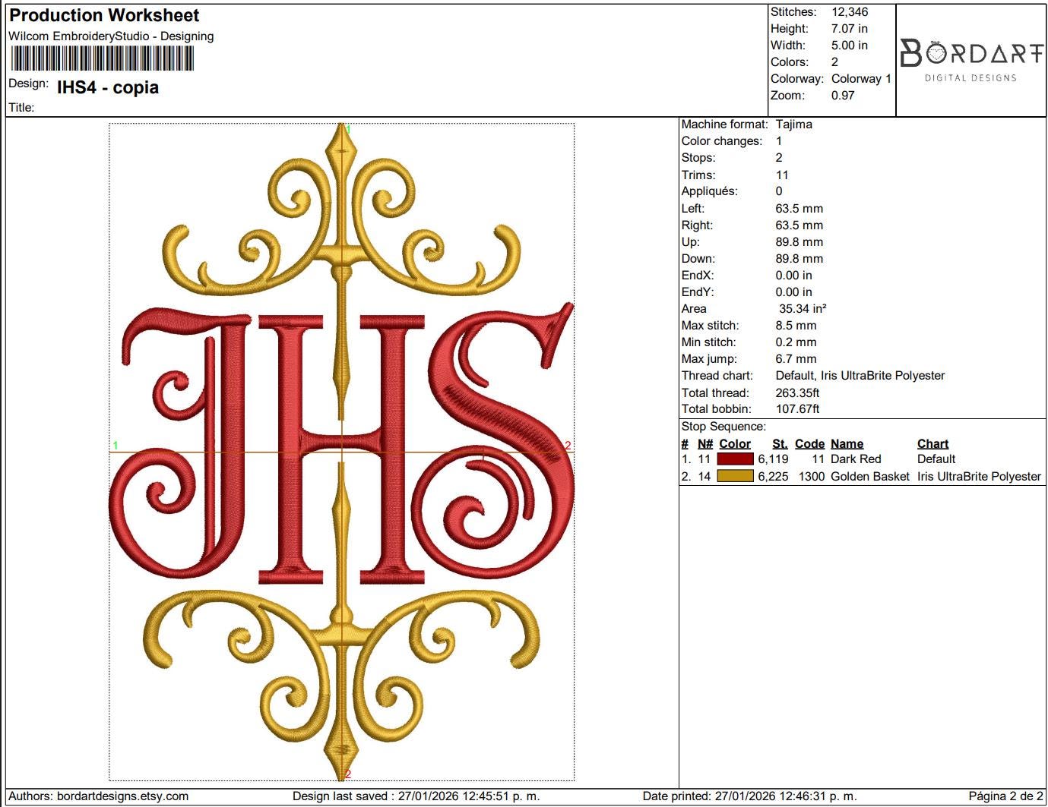This screenshot has height=807, width=1048.
Task: Click the "Iris UltraBrite Polyester" chart cell
Action: [979, 476]
